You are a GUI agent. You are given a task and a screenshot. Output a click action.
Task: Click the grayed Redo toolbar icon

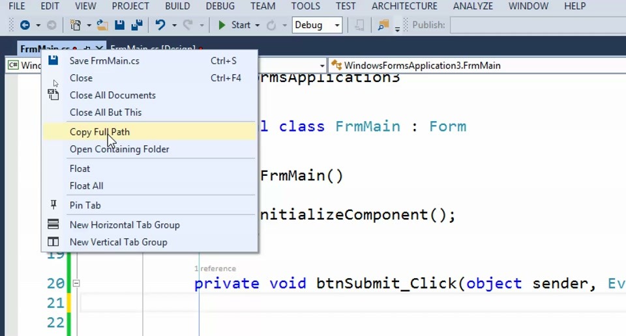coord(188,25)
